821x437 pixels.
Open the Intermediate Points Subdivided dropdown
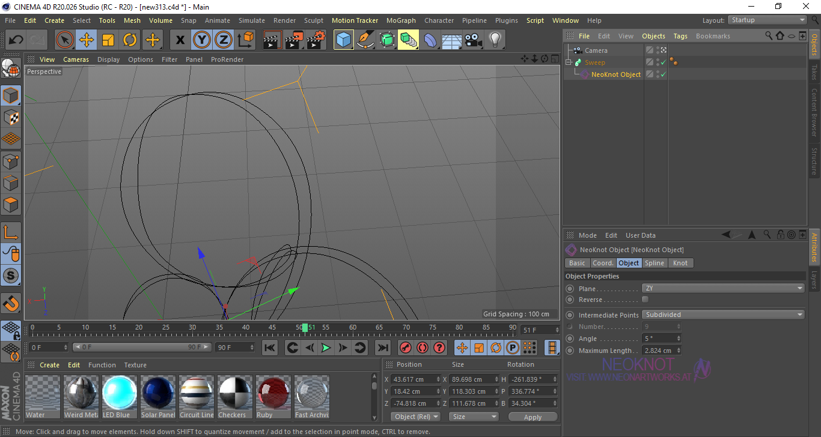(724, 315)
